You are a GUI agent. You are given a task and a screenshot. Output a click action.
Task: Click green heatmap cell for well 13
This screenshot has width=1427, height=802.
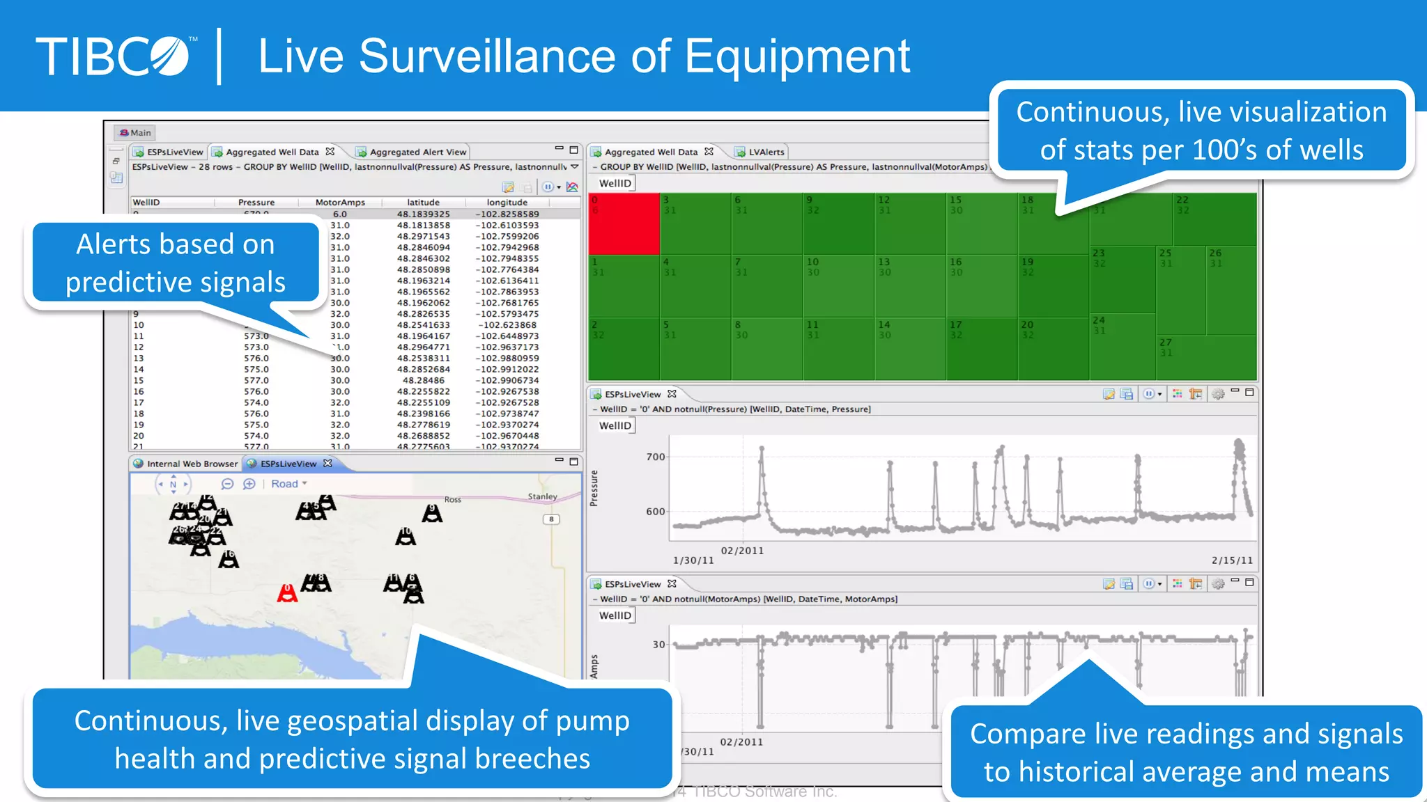click(x=910, y=286)
